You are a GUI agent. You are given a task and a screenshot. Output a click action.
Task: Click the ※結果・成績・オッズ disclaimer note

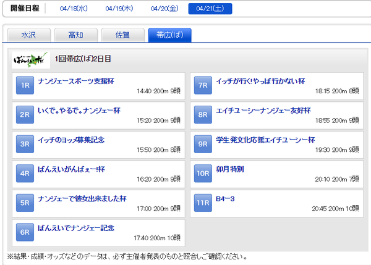(127, 256)
